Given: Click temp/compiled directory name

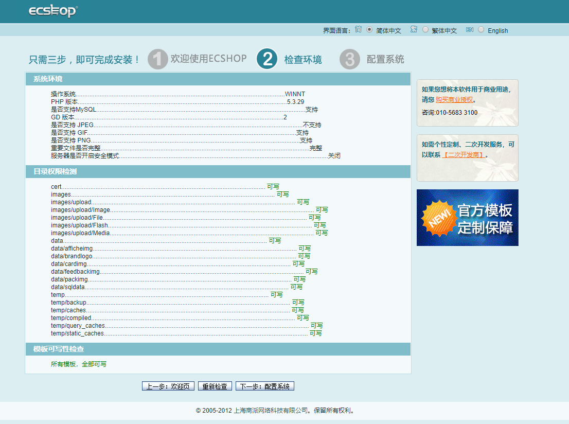Looking at the screenshot, I should (x=71, y=317).
